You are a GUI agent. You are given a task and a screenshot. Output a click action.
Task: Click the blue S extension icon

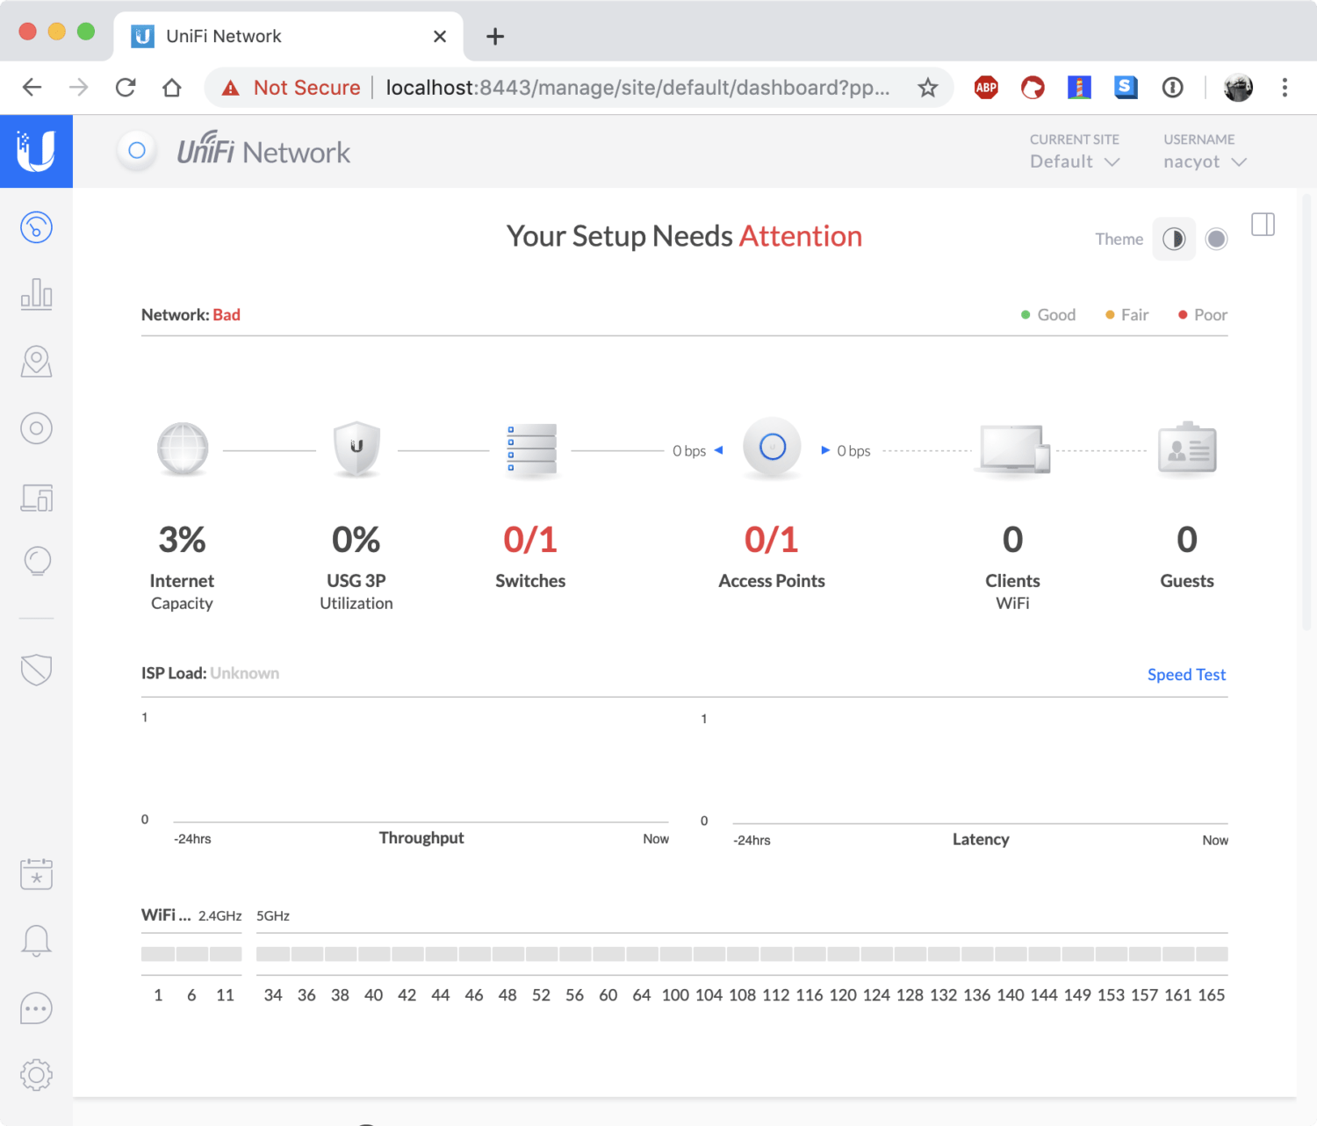point(1126,87)
